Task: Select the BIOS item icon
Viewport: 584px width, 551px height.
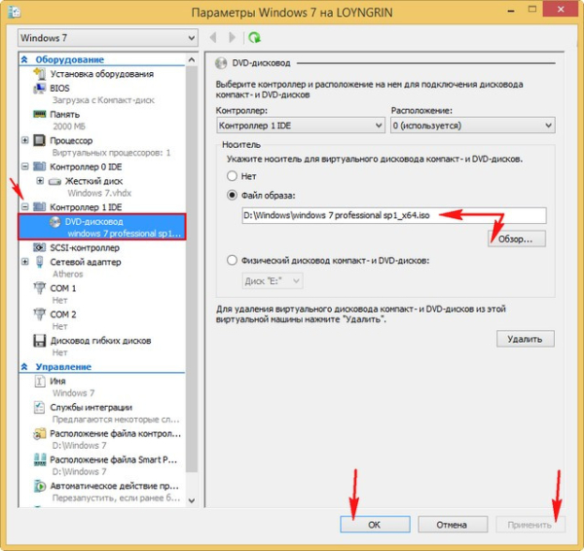Action: pos(40,88)
